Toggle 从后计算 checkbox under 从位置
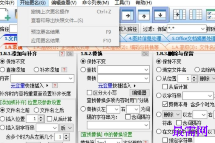 165,87
